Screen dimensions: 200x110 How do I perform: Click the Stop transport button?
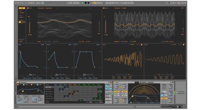click(x=86, y=3)
